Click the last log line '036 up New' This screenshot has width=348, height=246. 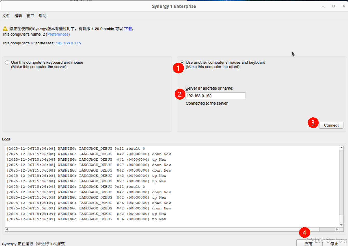(x=86, y=219)
